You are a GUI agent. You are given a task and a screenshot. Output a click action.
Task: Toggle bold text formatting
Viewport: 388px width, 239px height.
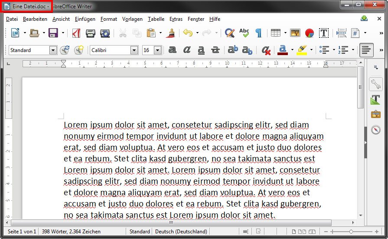point(173,50)
